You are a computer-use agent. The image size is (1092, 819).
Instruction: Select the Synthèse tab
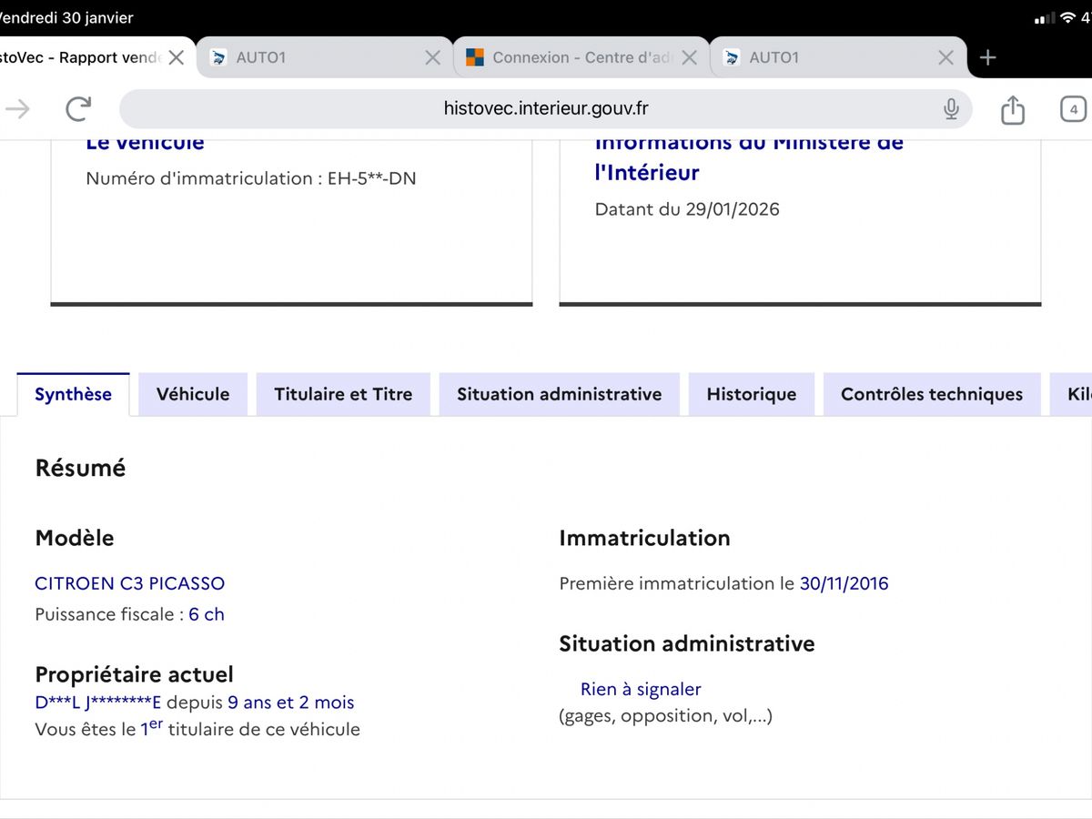pyautogui.click(x=73, y=394)
